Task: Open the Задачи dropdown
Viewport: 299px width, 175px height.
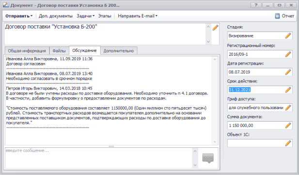Action: coord(85,16)
